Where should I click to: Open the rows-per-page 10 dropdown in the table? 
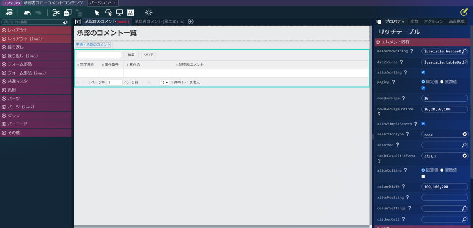(x=164, y=82)
